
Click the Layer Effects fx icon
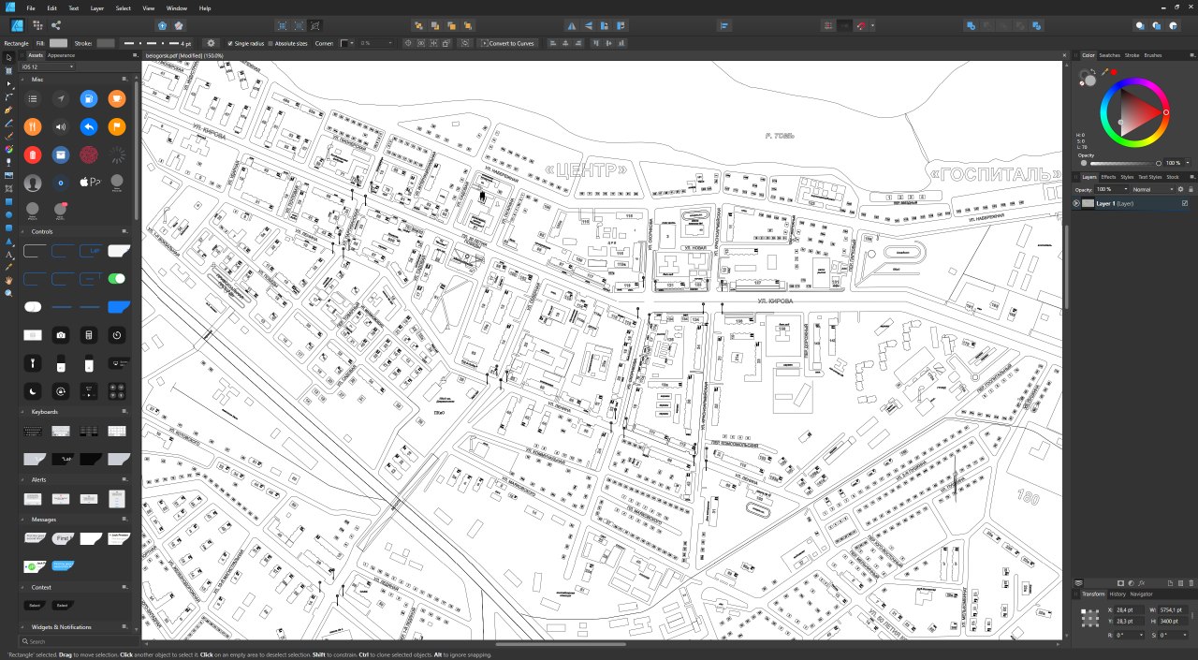coord(1143,583)
